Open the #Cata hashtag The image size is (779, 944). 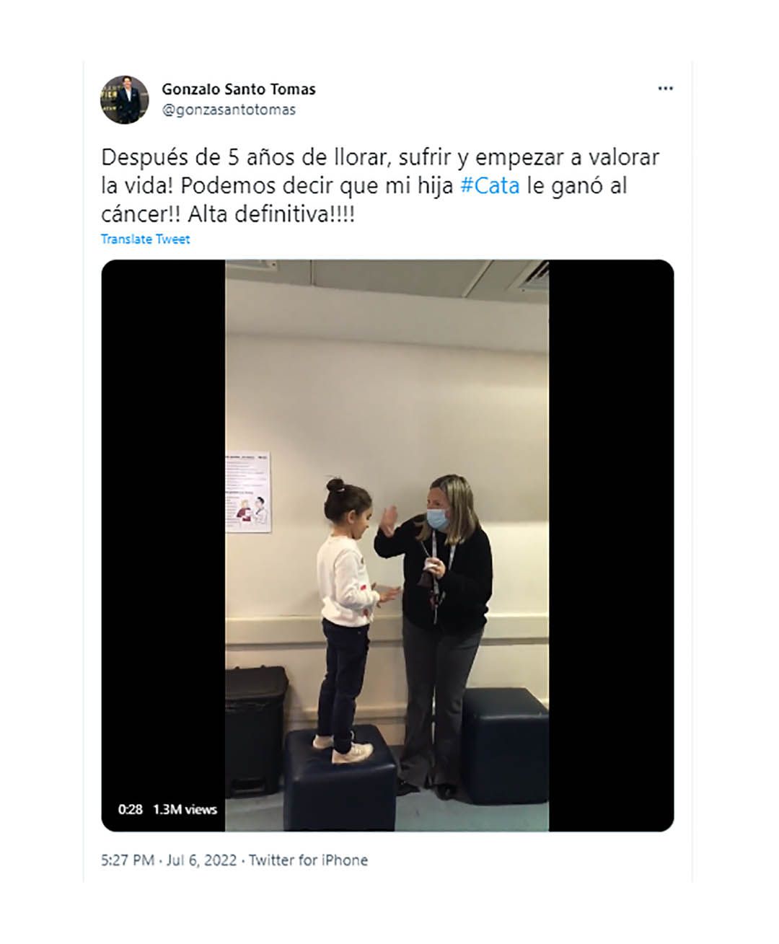[x=490, y=185]
